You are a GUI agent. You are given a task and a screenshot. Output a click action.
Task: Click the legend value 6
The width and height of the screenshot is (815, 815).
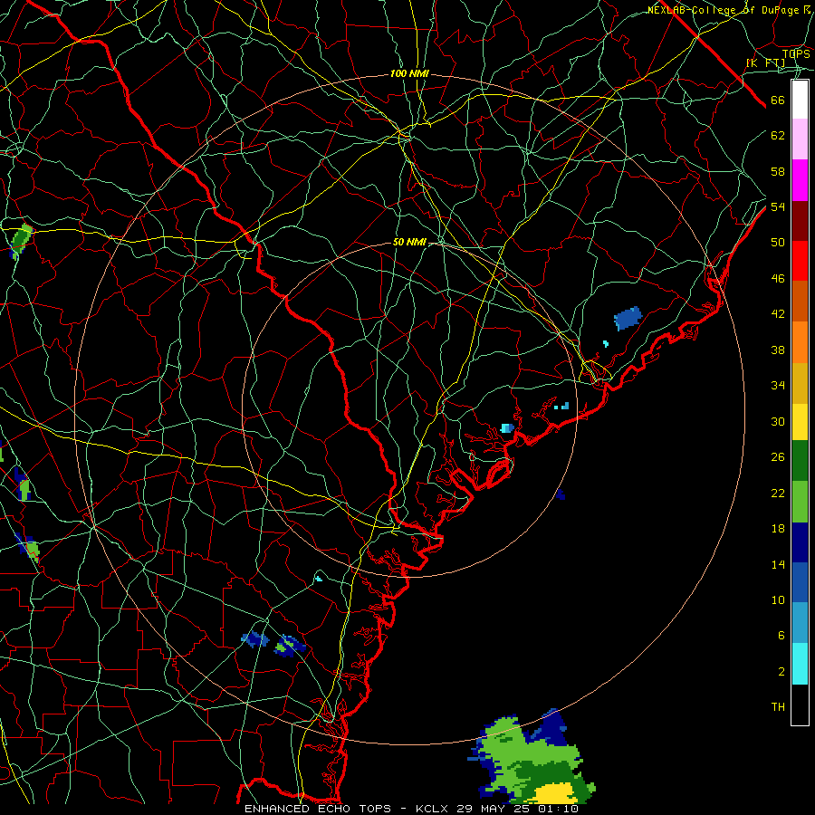coord(781,636)
